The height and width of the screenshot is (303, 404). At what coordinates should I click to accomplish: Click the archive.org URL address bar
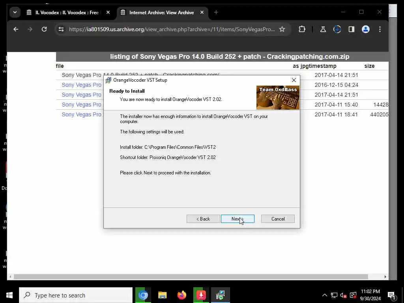pyautogui.click(x=171, y=29)
